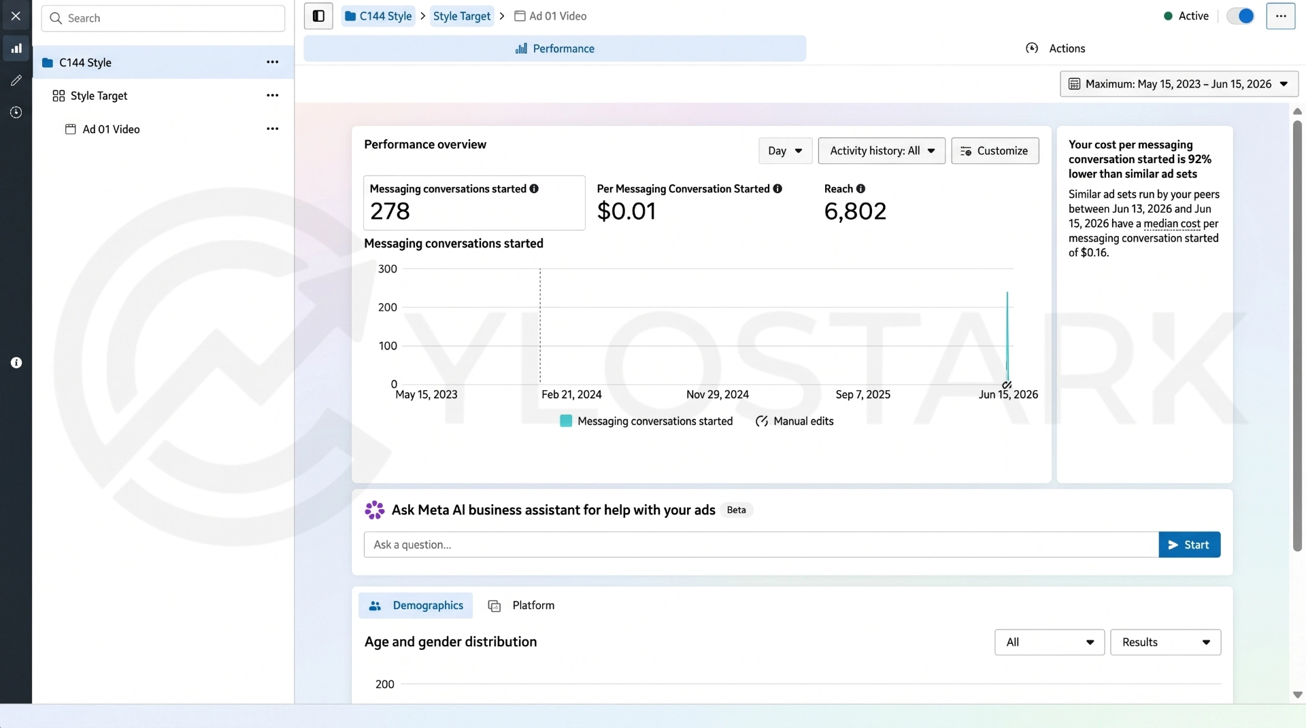Click the Customize button
1306x728 pixels.
[x=994, y=151]
